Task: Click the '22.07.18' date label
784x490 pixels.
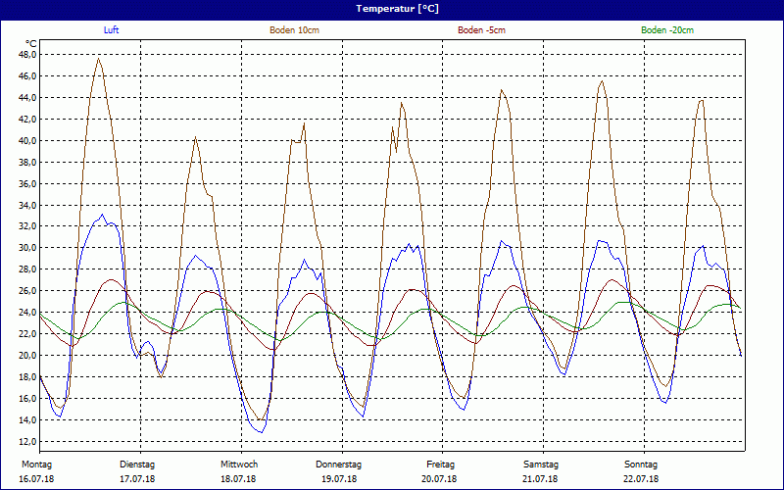Action: pyautogui.click(x=641, y=479)
